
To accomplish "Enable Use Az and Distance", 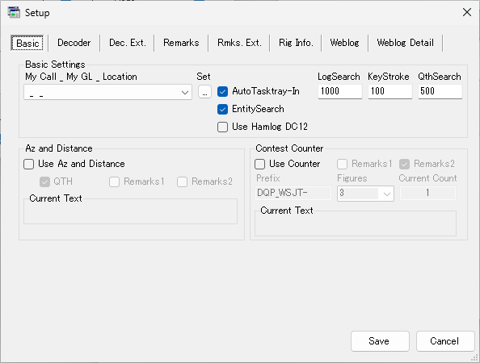I will point(29,164).
